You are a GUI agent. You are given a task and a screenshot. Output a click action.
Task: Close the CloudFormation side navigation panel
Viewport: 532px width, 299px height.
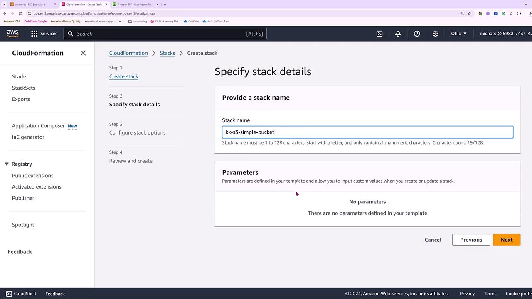(83, 53)
